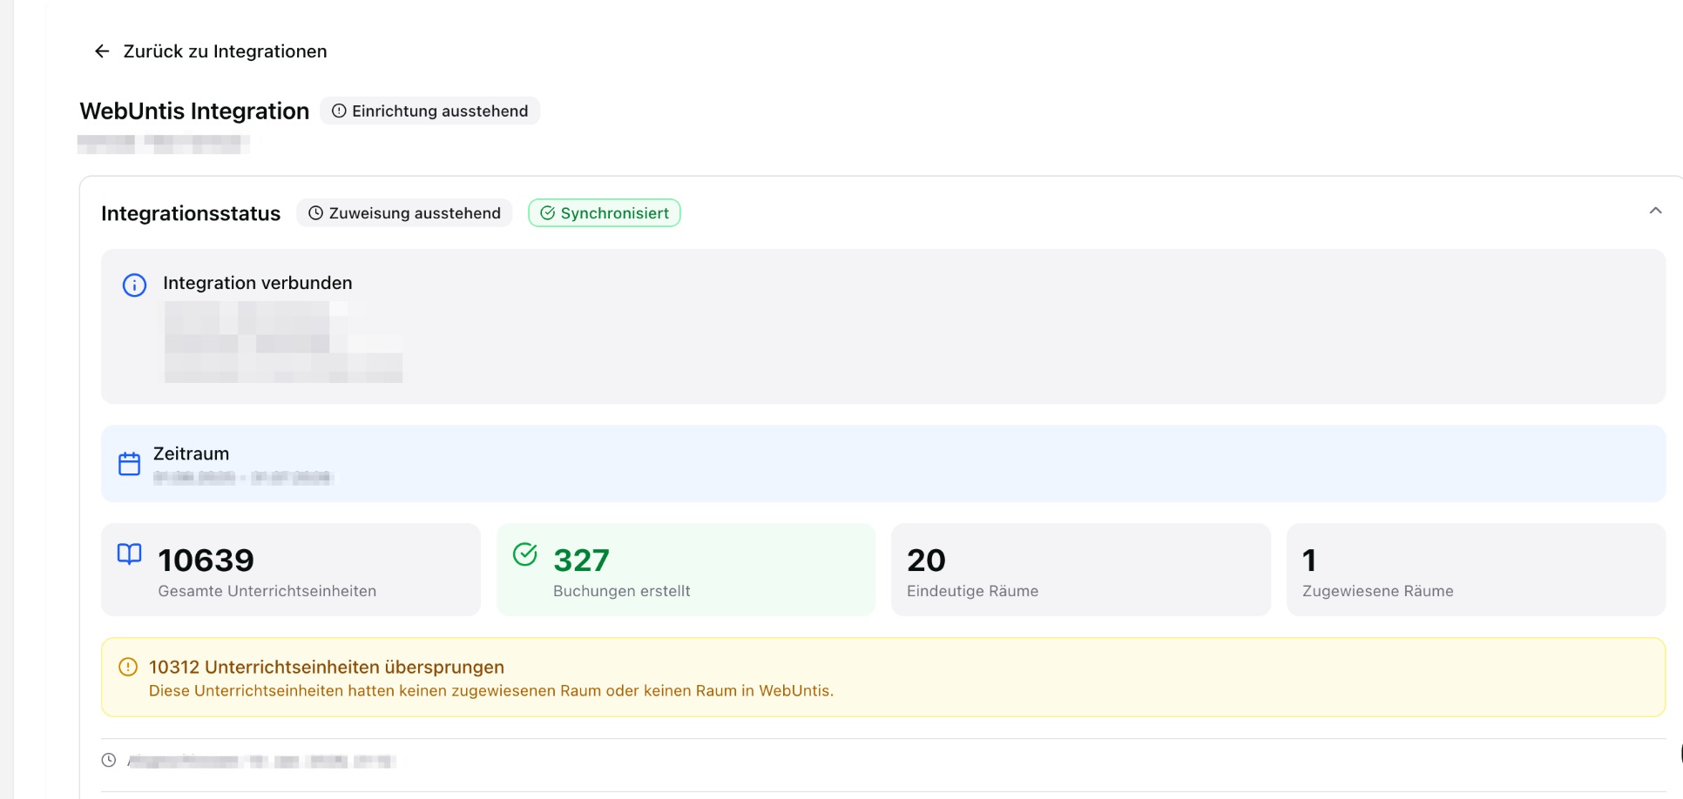Image resolution: width=1683 pixels, height=799 pixels.
Task: Click the warning icon in yellow banner
Action: pyautogui.click(x=128, y=668)
